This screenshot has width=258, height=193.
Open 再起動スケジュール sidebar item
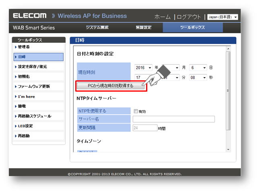click(x=39, y=116)
